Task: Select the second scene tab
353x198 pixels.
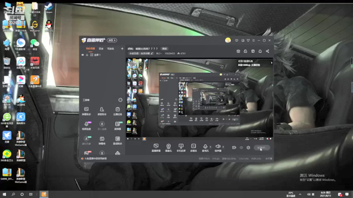Action: click(101, 48)
